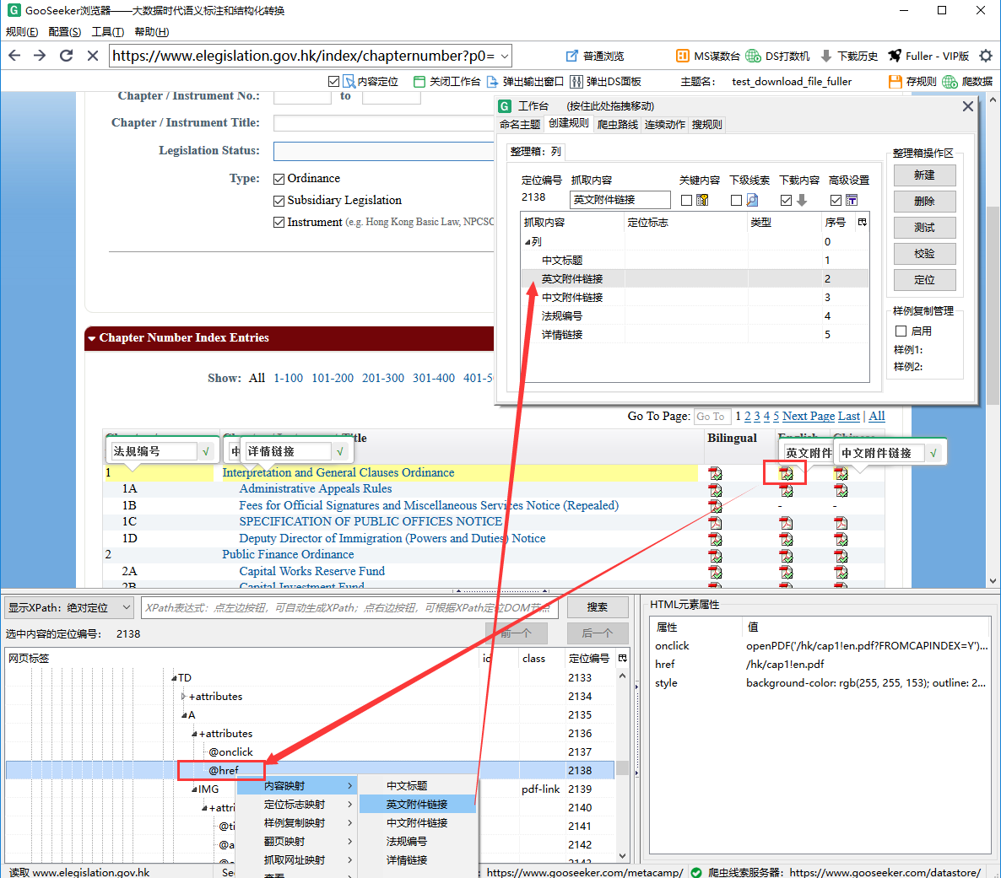Enable 启用 sample copy checkbox

(901, 331)
